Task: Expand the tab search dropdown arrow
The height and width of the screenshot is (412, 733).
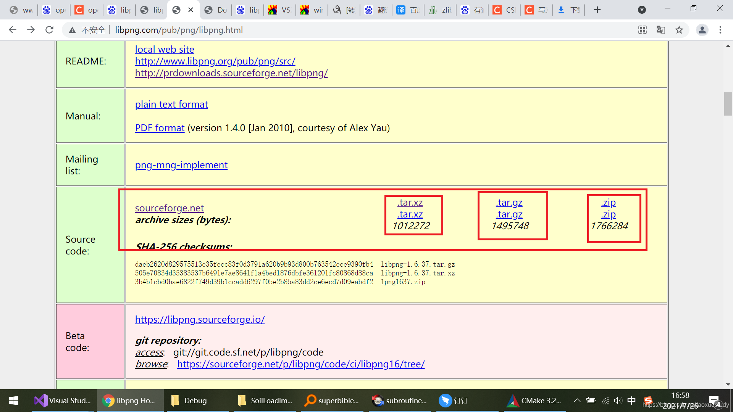Action: (x=642, y=10)
